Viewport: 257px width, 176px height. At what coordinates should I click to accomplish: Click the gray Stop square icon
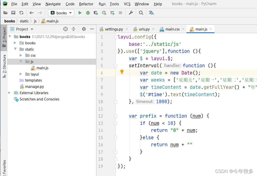pyautogui.click(x=120, y=13)
